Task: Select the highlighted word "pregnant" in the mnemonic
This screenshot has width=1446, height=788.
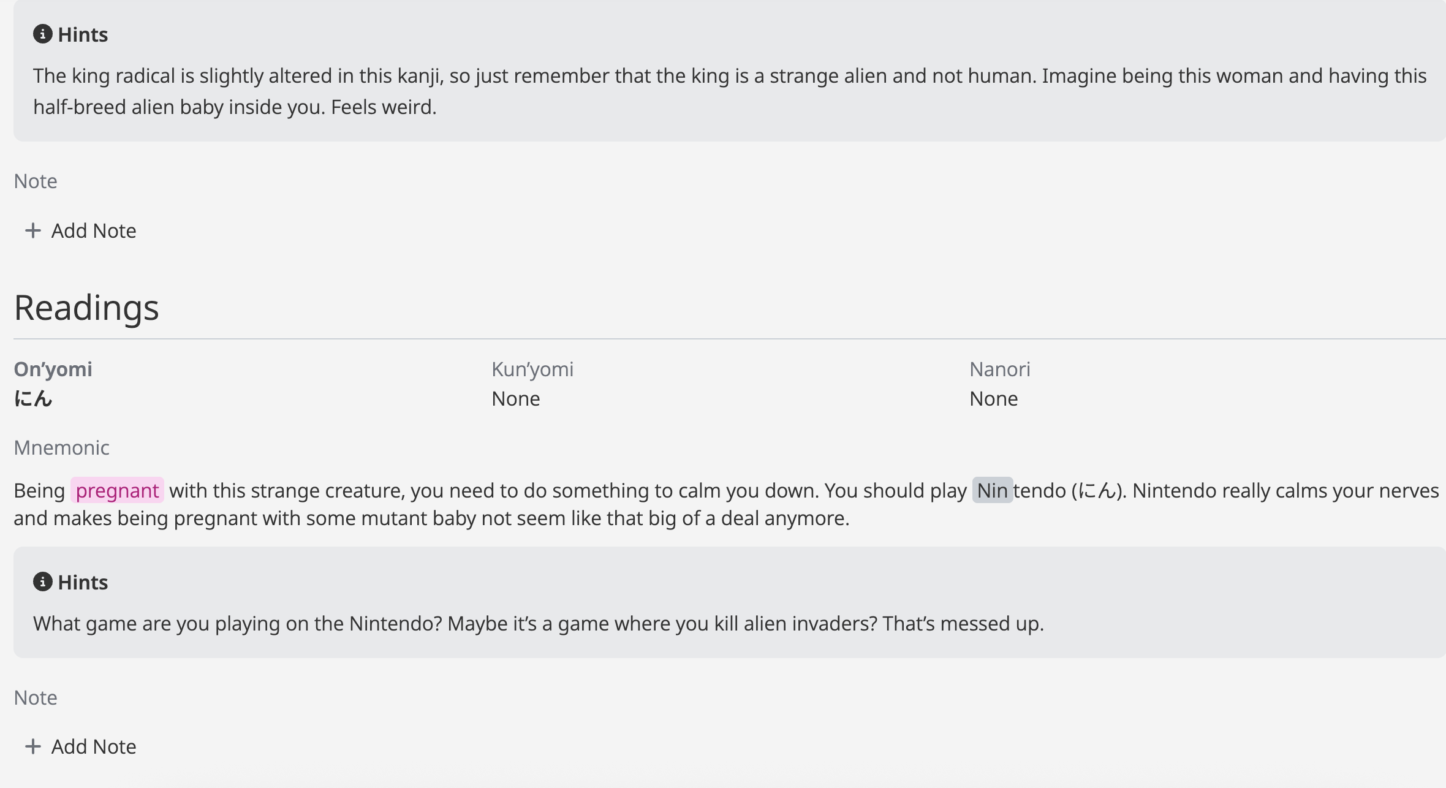Action: 117,490
